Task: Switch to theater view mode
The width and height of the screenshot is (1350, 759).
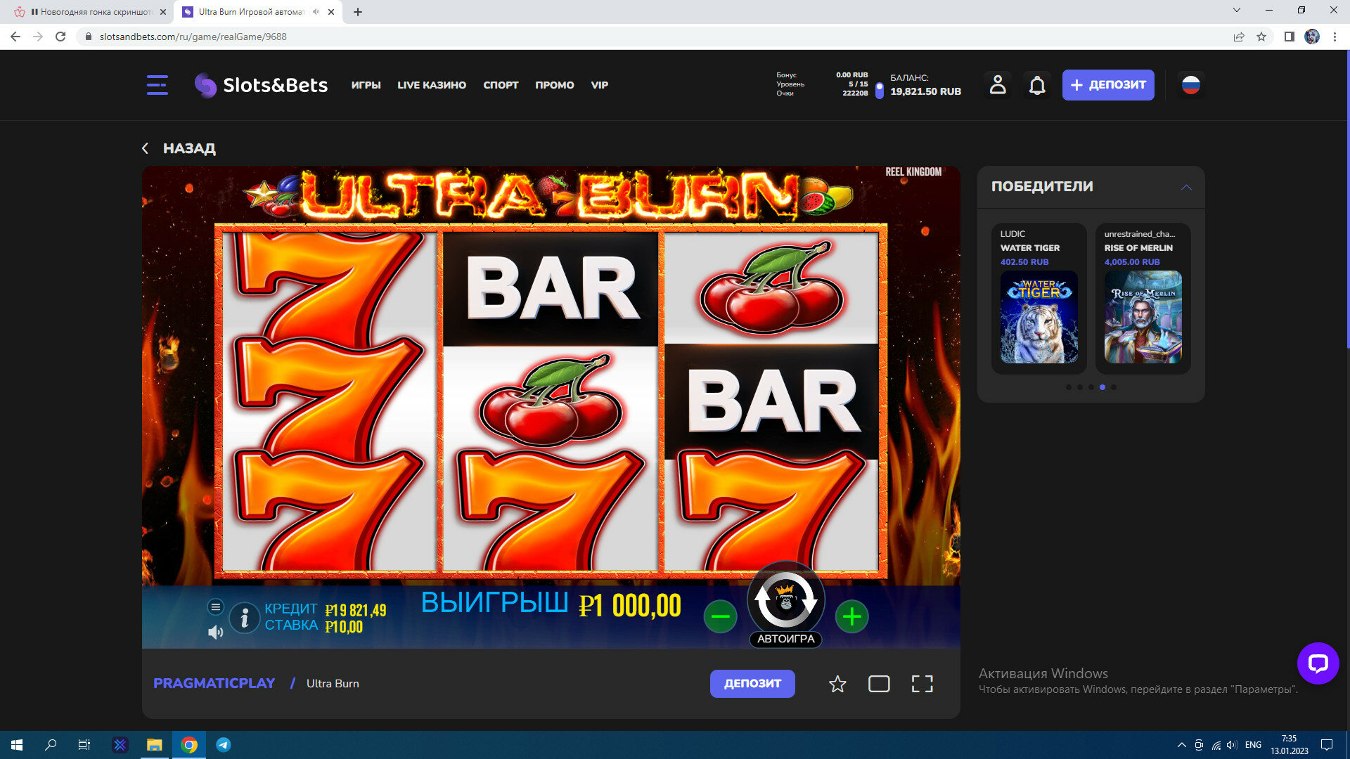Action: (x=879, y=684)
